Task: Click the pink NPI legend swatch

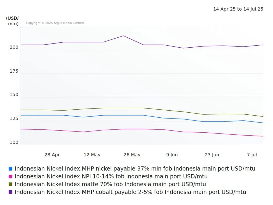Action: click(10, 176)
